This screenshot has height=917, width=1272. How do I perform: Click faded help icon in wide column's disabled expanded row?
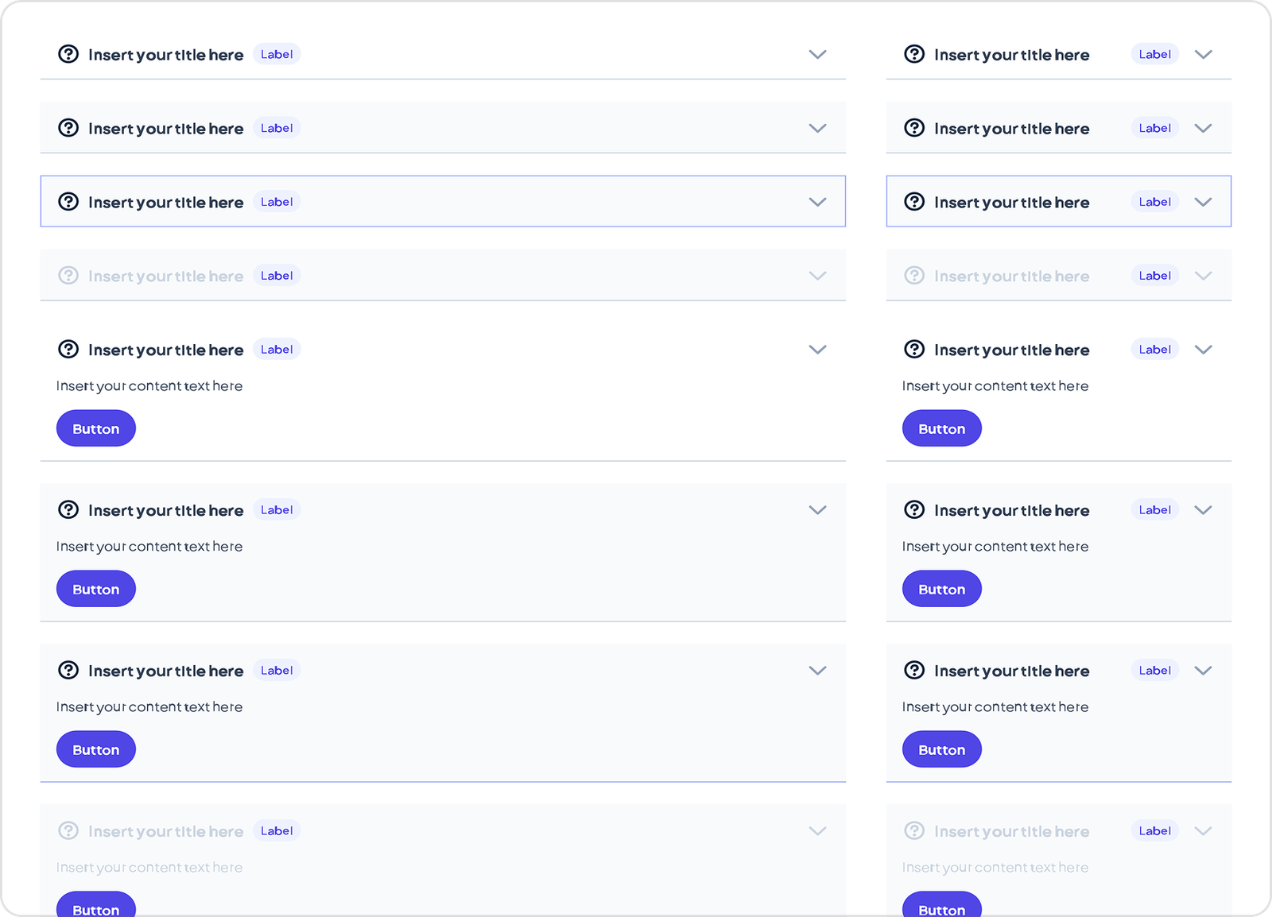68,831
